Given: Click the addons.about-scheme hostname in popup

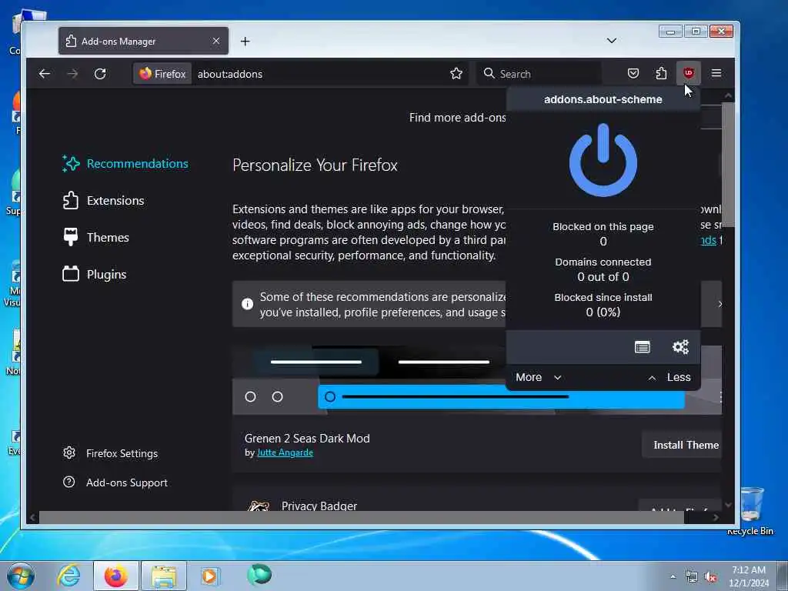Looking at the screenshot, I should 603,99.
